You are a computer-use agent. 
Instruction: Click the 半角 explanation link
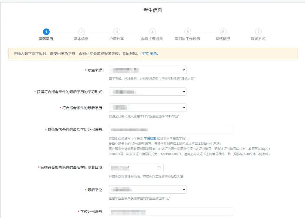(153, 53)
